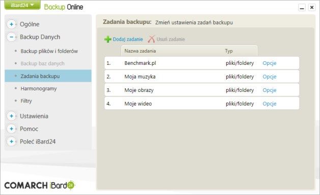This screenshot has width=320, height=195.
Task: Click the Ogólne section label
Action: (30, 25)
